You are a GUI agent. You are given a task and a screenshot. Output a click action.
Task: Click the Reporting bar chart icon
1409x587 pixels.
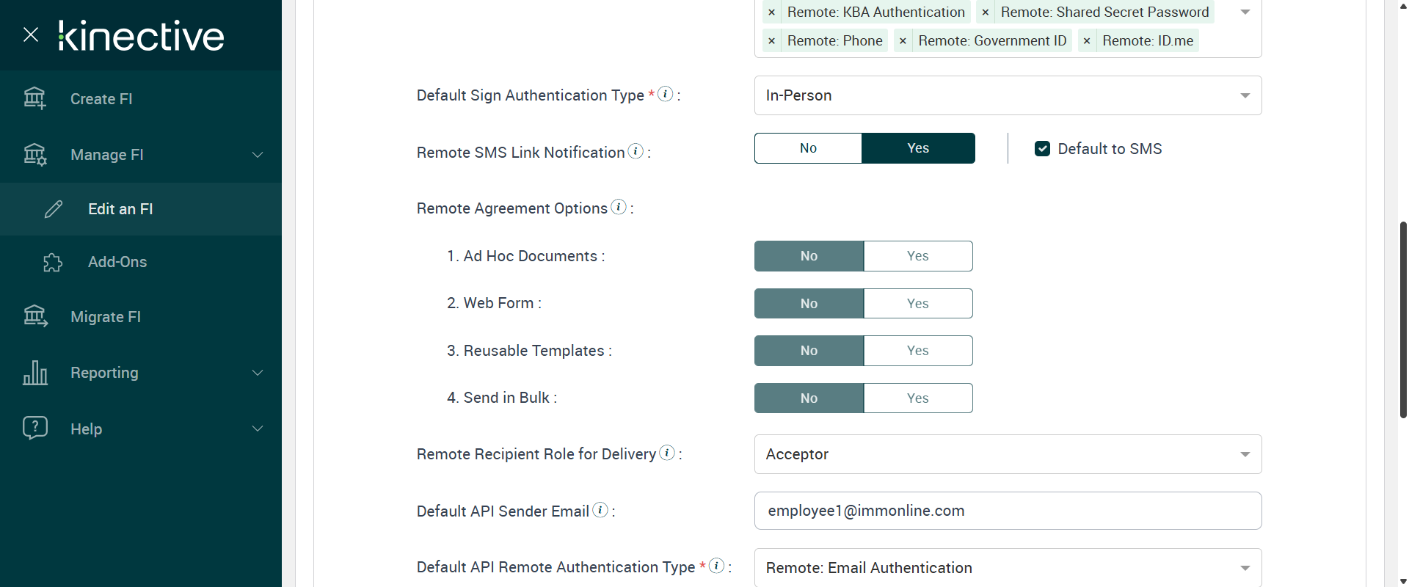coord(35,373)
